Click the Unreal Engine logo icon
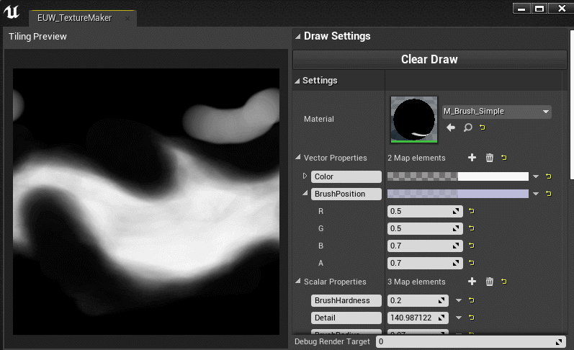The height and width of the screenshot is (350, 574). [12, 12]
